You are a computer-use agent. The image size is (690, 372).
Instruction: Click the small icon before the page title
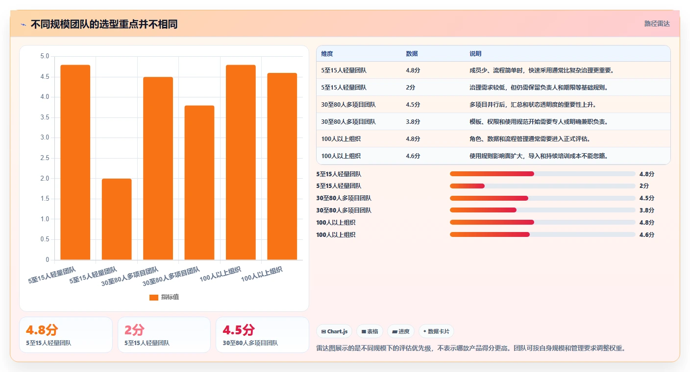[23, 24]
